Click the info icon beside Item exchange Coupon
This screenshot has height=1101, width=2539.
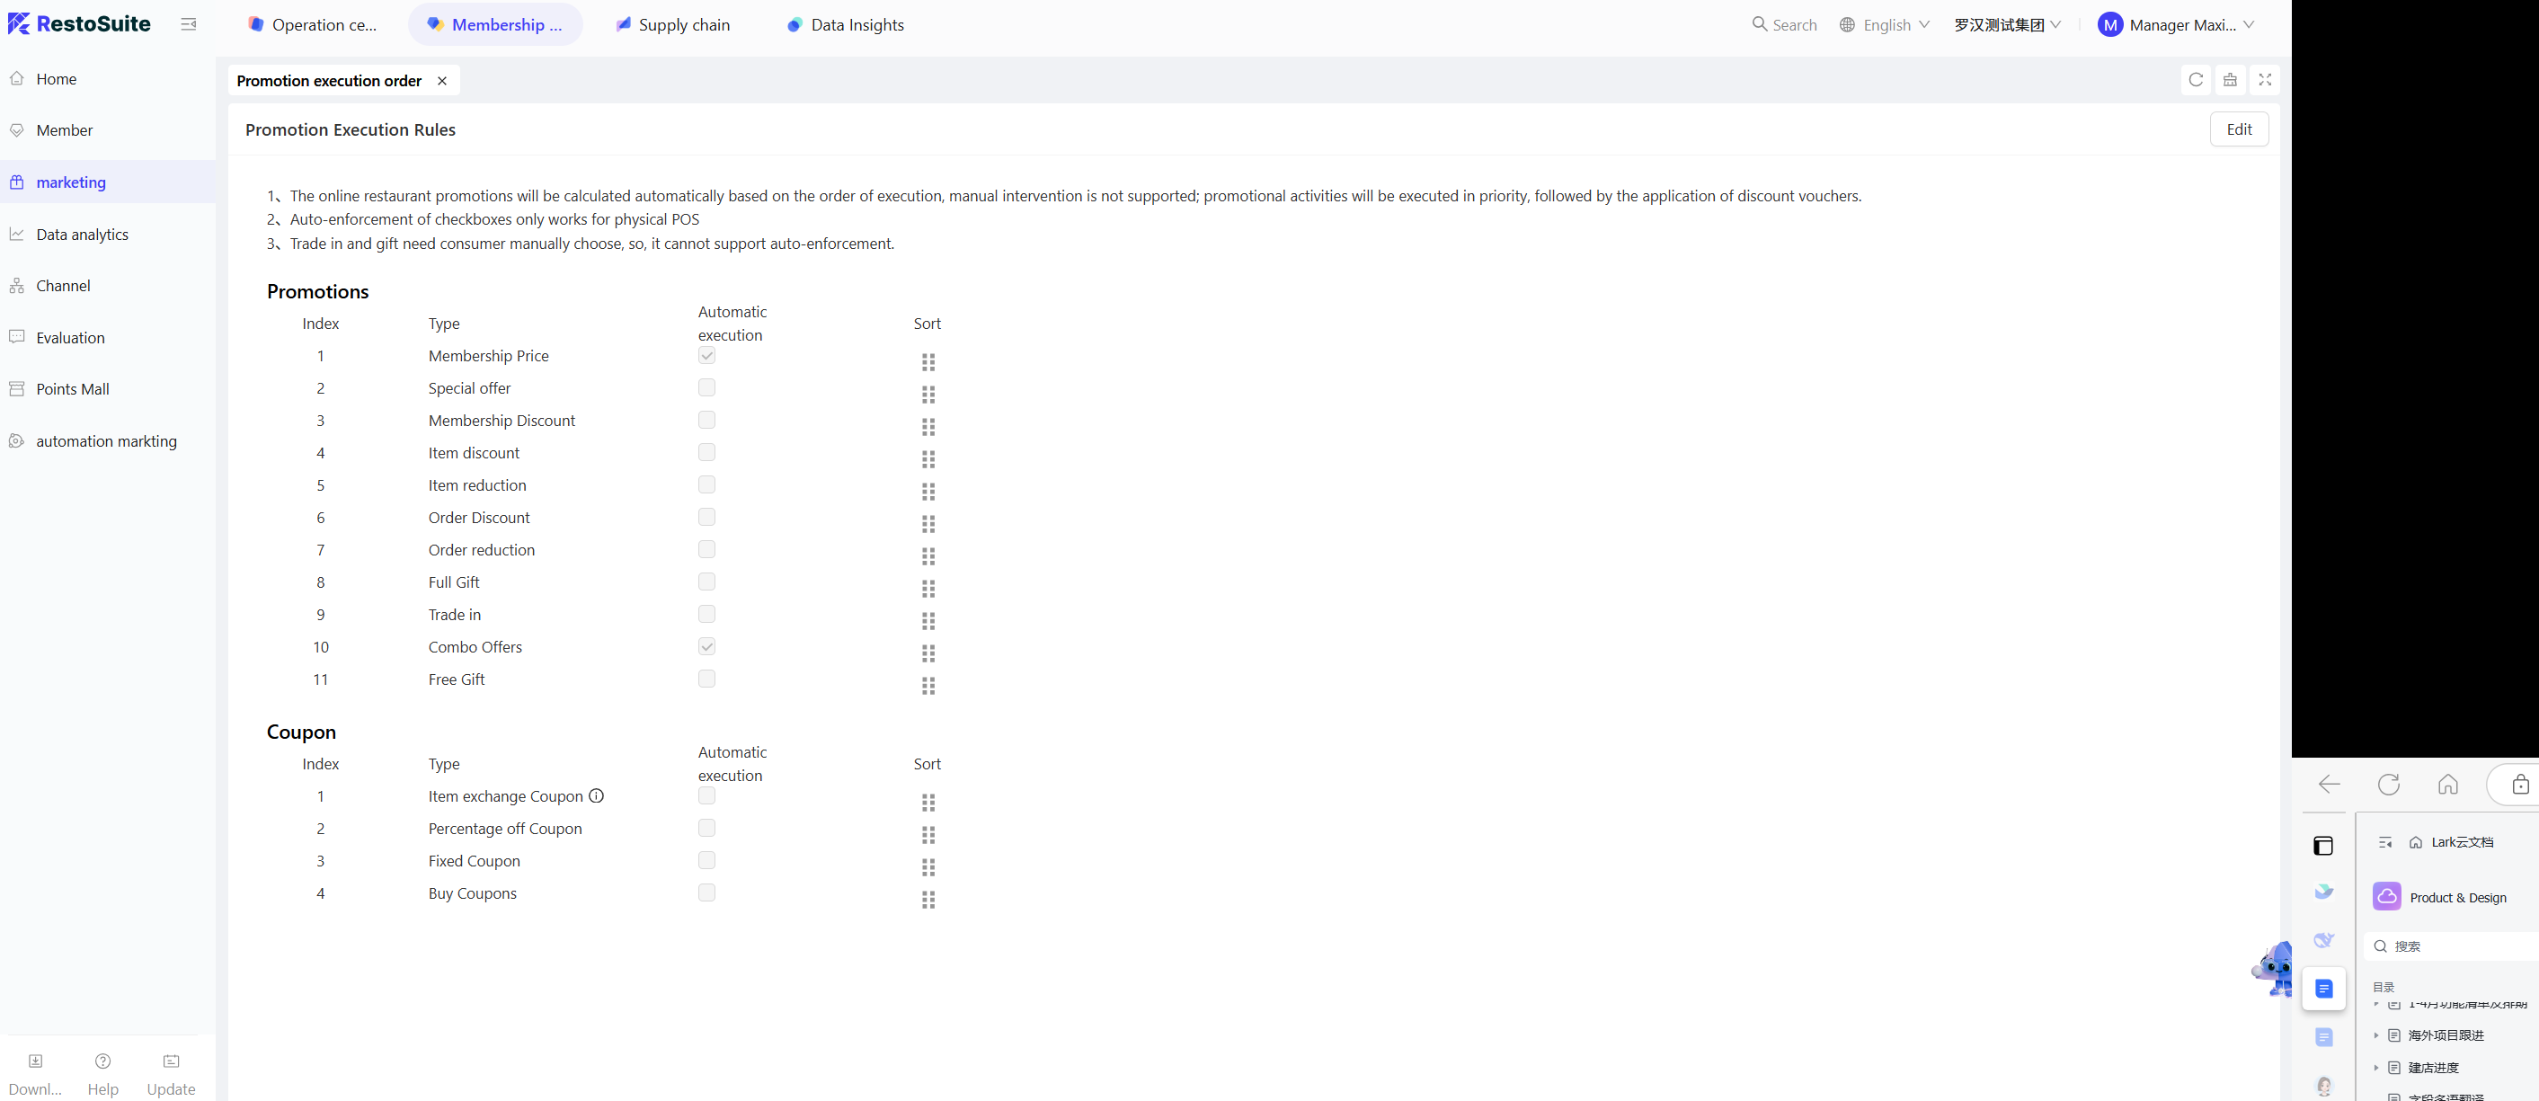[x=596, y=795]
